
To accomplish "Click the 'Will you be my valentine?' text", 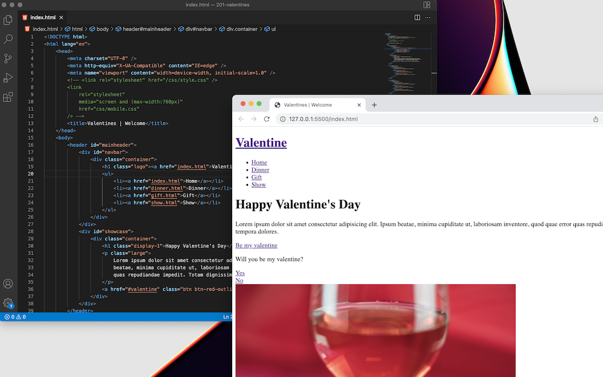I will pyautogui.click(x=269, y=259).
